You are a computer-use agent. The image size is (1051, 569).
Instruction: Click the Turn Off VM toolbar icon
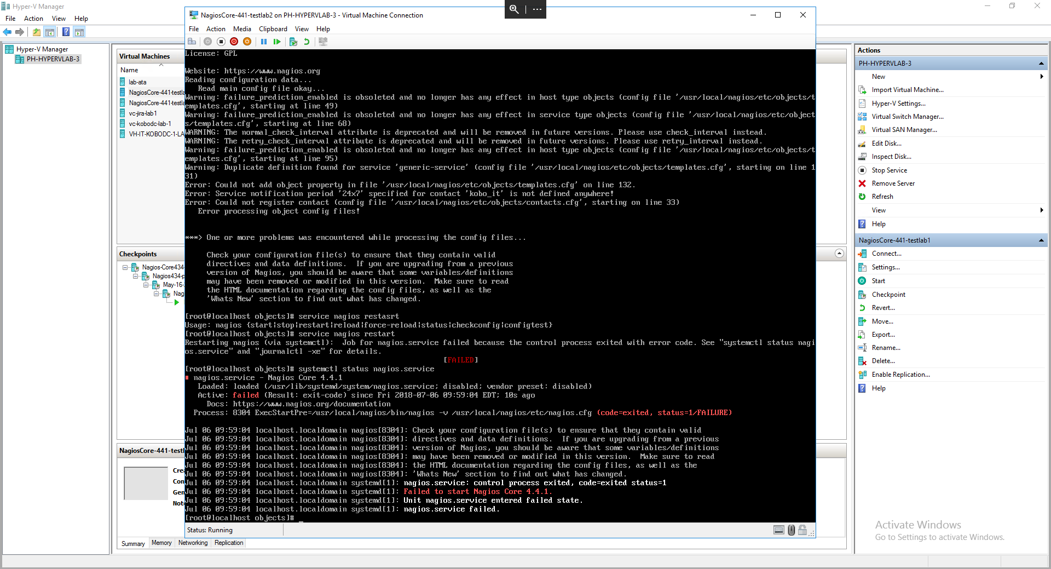(x=221, y=42)
